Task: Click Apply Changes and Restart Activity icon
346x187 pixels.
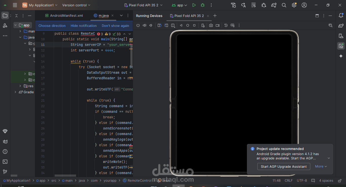Action: 243,5
